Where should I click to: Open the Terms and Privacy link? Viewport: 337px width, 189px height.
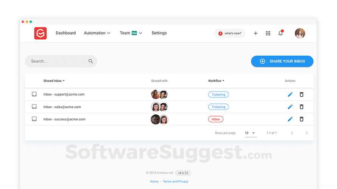[x=175, y=181]
